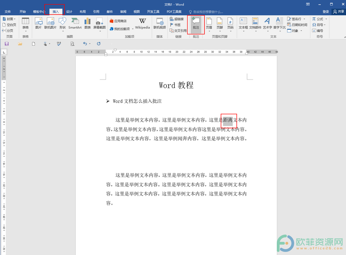Insert numbering (编号) symbol
The width and height of the screenshot is (346, 255).
tap(318, 31)
